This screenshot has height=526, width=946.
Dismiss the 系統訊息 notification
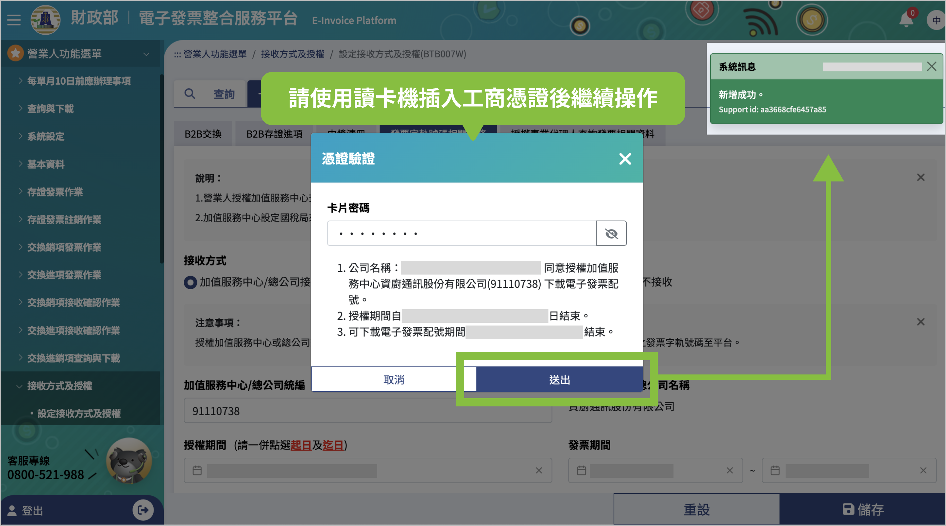931,67
